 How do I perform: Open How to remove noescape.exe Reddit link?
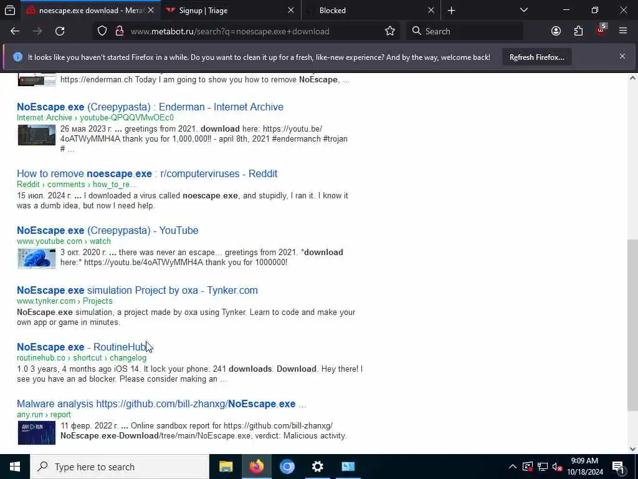click(147, 173)
